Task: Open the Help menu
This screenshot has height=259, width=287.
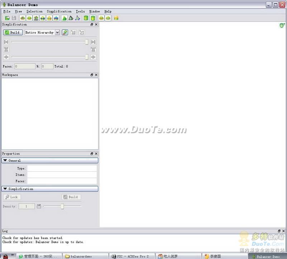Action: (x=108, y=11)
